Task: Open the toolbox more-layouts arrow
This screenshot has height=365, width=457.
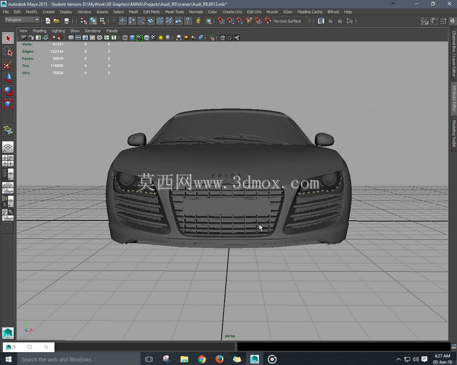Action: 8,228
